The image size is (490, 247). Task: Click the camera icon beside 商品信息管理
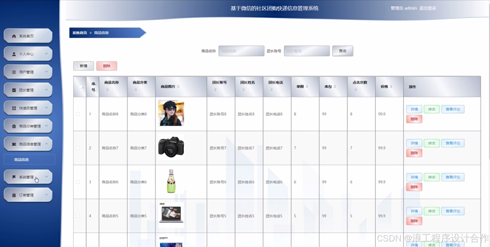(x=14, y=144)
